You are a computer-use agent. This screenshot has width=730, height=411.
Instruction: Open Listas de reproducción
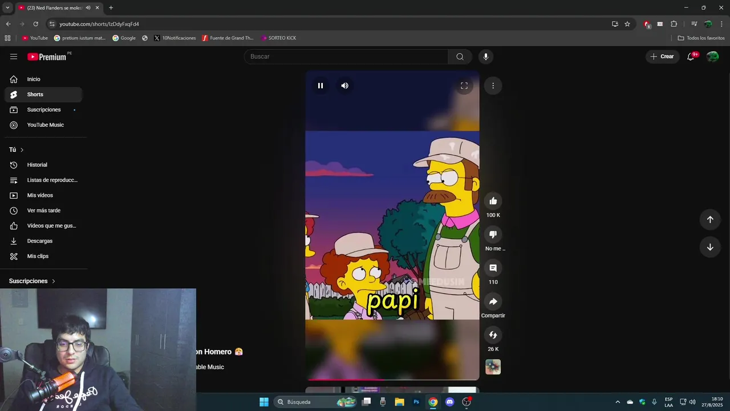click(x=43, y=180)
